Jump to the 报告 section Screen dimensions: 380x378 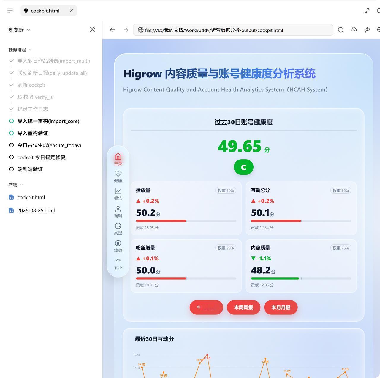118,194
